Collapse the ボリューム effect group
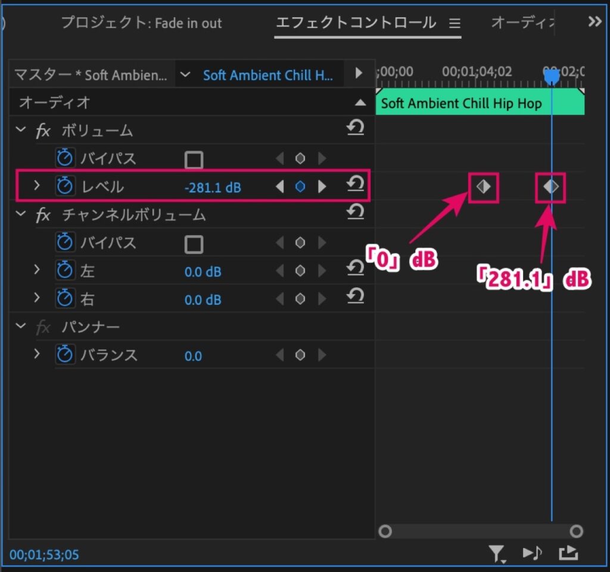Viewport: 610px width, 572px height. pyautogui.click(x=21, y=129)
